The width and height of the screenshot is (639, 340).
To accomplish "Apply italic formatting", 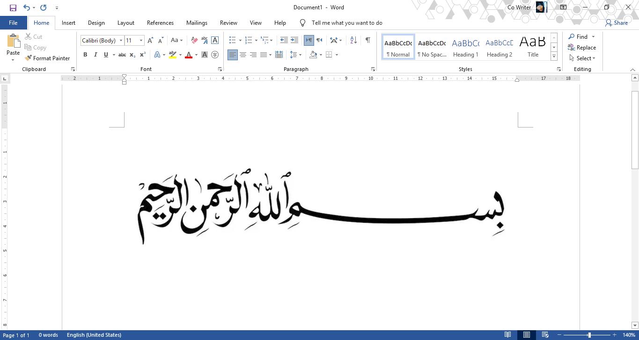I will point(95,55).
